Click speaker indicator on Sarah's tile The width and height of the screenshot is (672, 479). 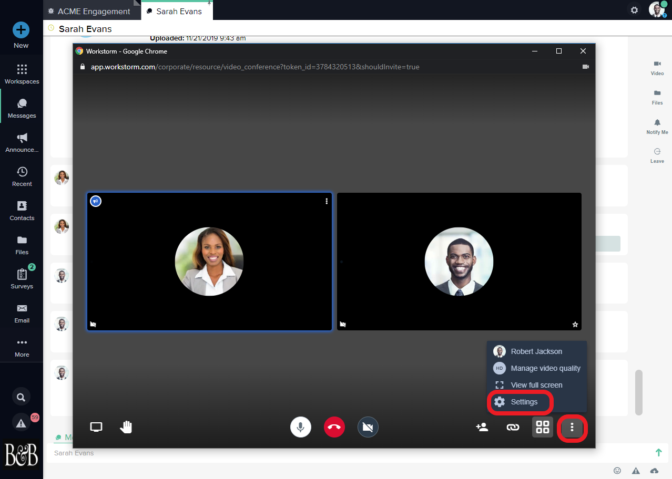(x=96, y=201)
